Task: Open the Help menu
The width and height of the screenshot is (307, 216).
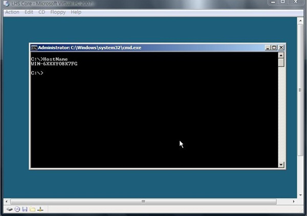Action: pos(76,12)
